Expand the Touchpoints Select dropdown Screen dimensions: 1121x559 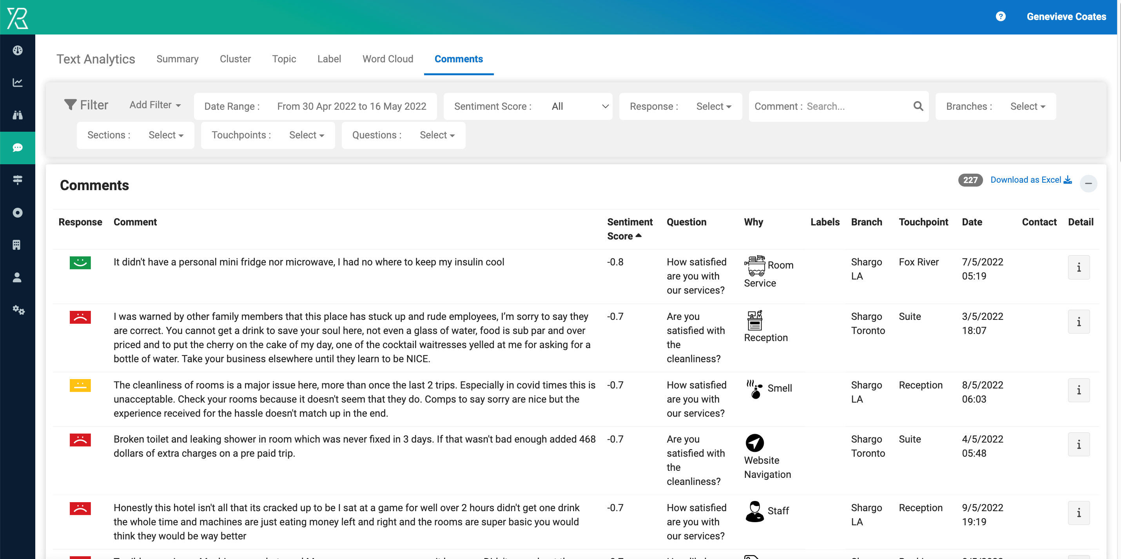(x=307, y=135)
